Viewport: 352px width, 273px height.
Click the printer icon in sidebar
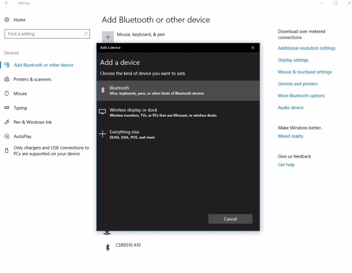click(7, 79)
